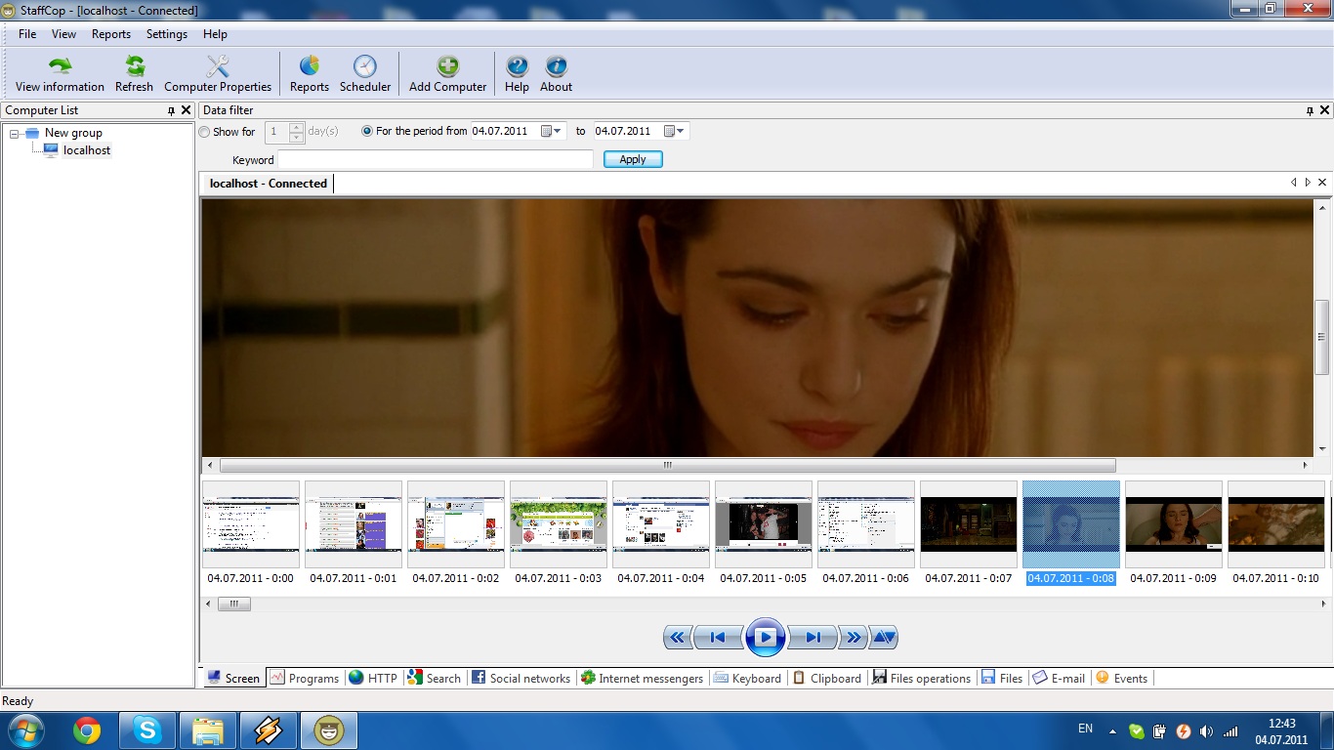The image size is (1334, 750).
Task: Click the thumbnail strip horizontal scrollbar thumb
Action: coord(234,604)
